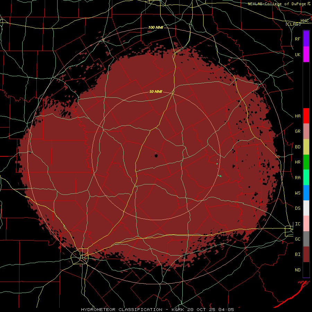The height and width of the screenshot is (312, 312).
Task: Click the "RA" legend label
Action: (298, 178)
